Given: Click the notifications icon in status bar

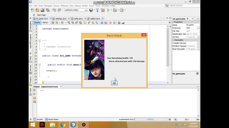Looking at the screenshot, I should click(175, 119).
